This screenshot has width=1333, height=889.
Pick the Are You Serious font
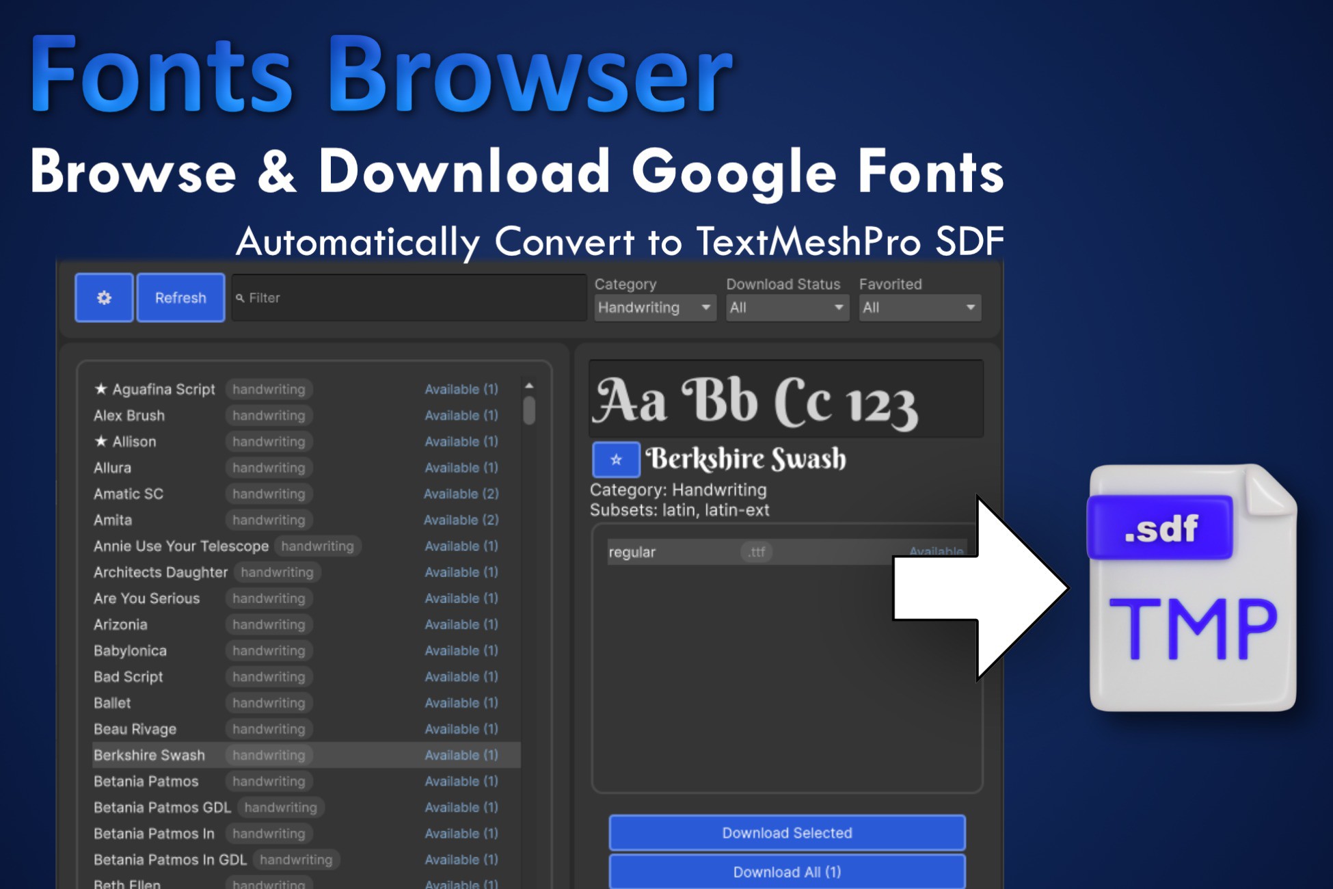coord(306,598)
